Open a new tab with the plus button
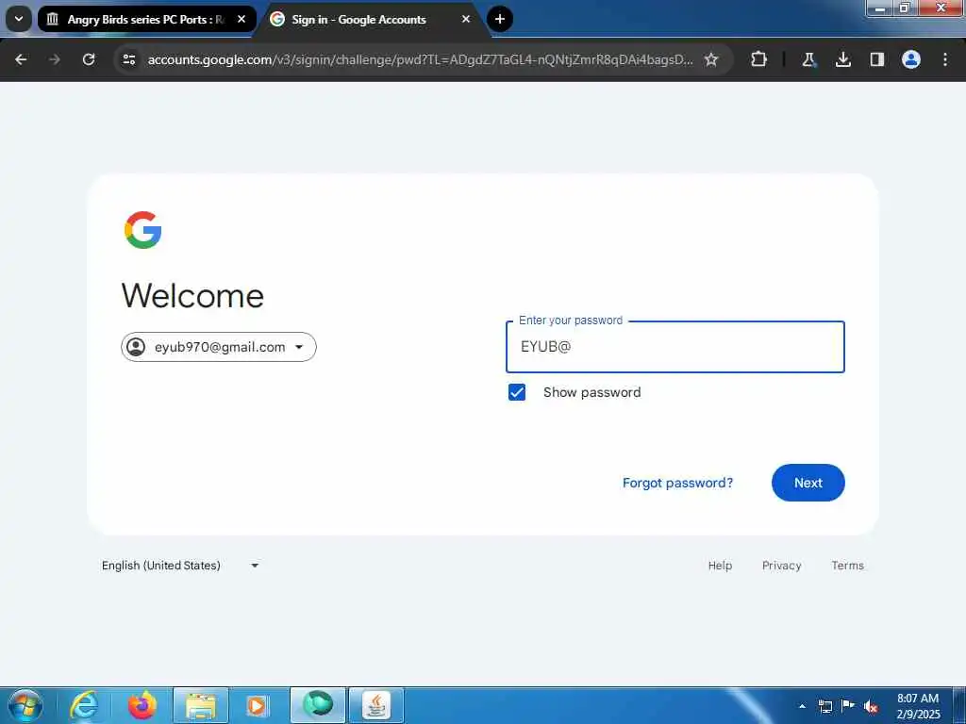This screenshot has width=966, height=724. 500,19
